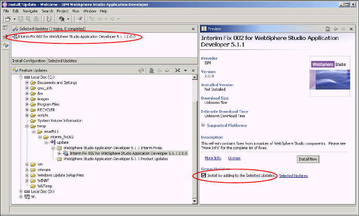Click the Run external tools icon

point(62,19)
